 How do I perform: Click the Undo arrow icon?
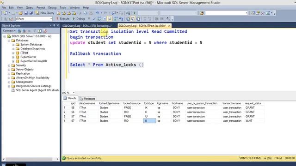tap(97, 13)
